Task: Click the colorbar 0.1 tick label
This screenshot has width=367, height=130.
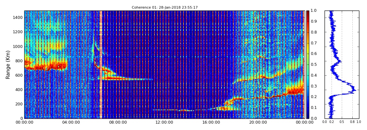Action: 313,108
